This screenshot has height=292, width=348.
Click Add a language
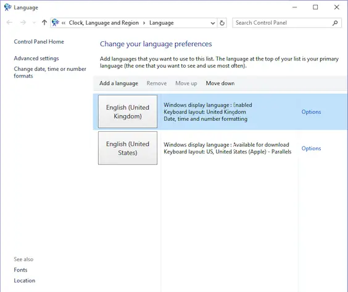tap(118, 83)
